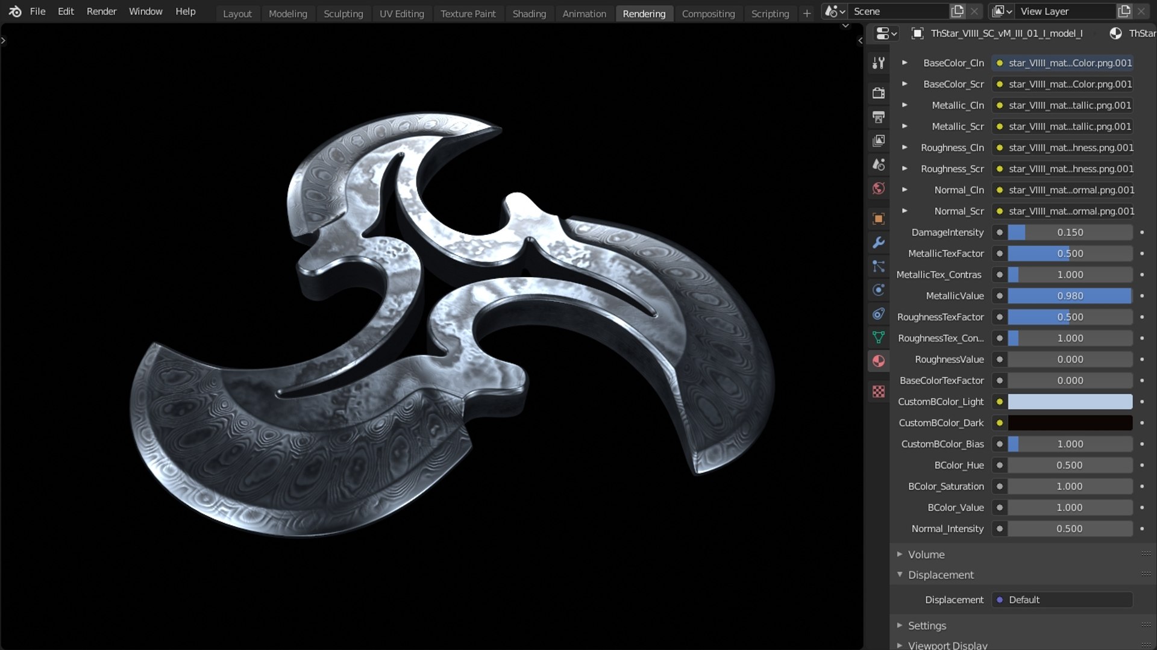Open the View Layer properties tab
The image size is (1157, 650).
click(879, 140)
